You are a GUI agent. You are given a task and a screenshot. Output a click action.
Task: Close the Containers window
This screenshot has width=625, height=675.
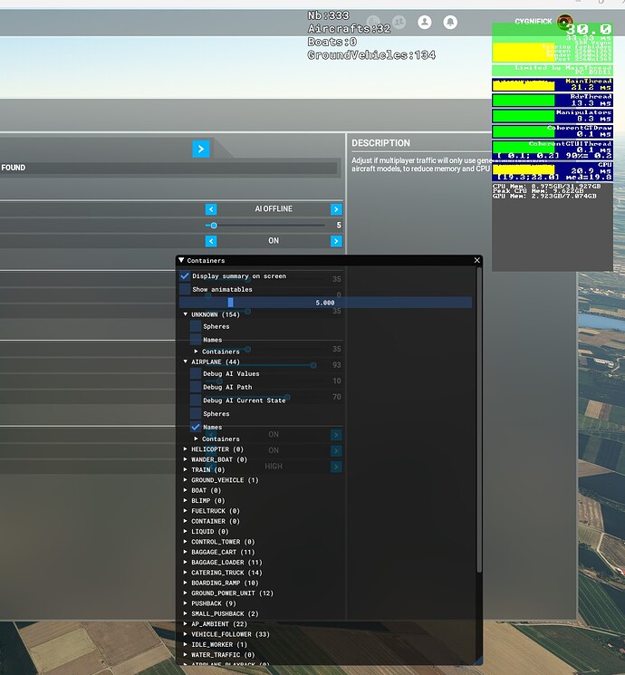pos(477,260)
